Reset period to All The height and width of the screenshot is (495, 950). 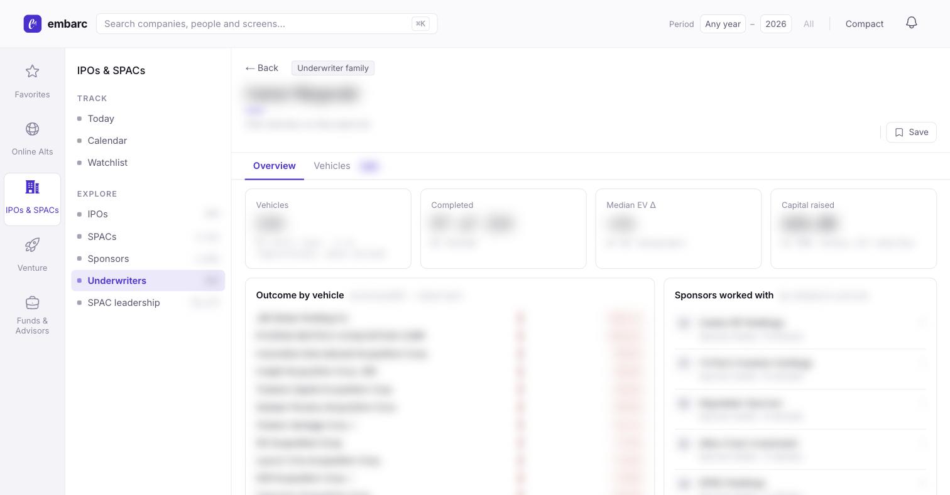pos(809,24)
